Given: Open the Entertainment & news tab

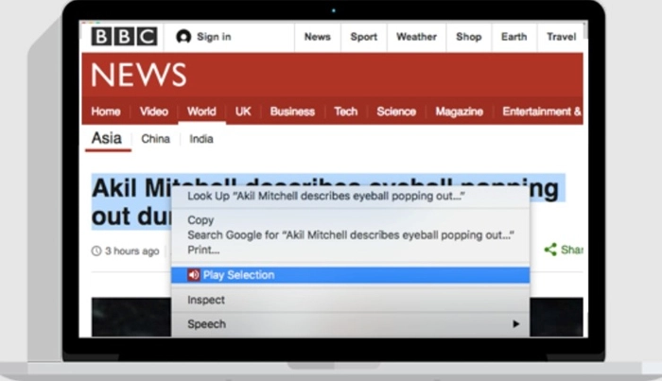Looking at the screenshot, I should 542,112.
